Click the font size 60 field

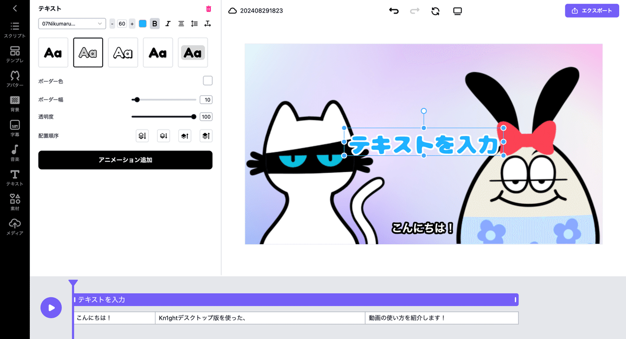(122, 23)
